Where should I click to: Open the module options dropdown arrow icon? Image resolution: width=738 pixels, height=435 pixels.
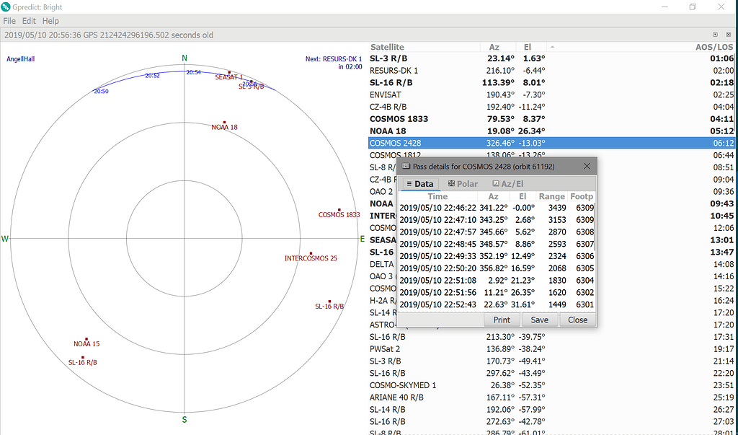713,34
